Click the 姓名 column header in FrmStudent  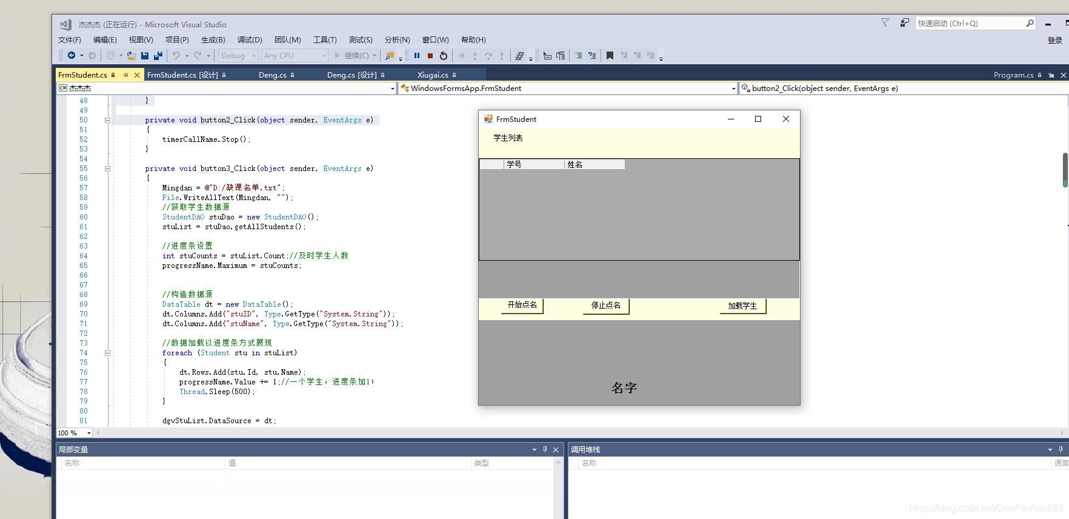(594, 164)
